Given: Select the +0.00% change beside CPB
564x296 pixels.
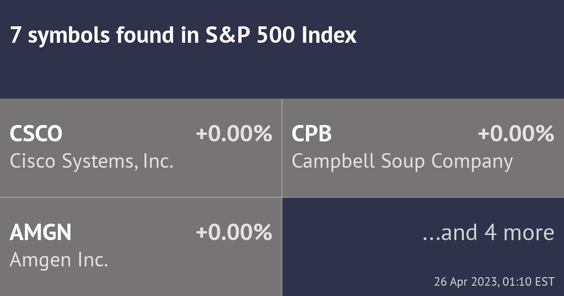Looking at the screenshot, I should [x=516, y=134].
